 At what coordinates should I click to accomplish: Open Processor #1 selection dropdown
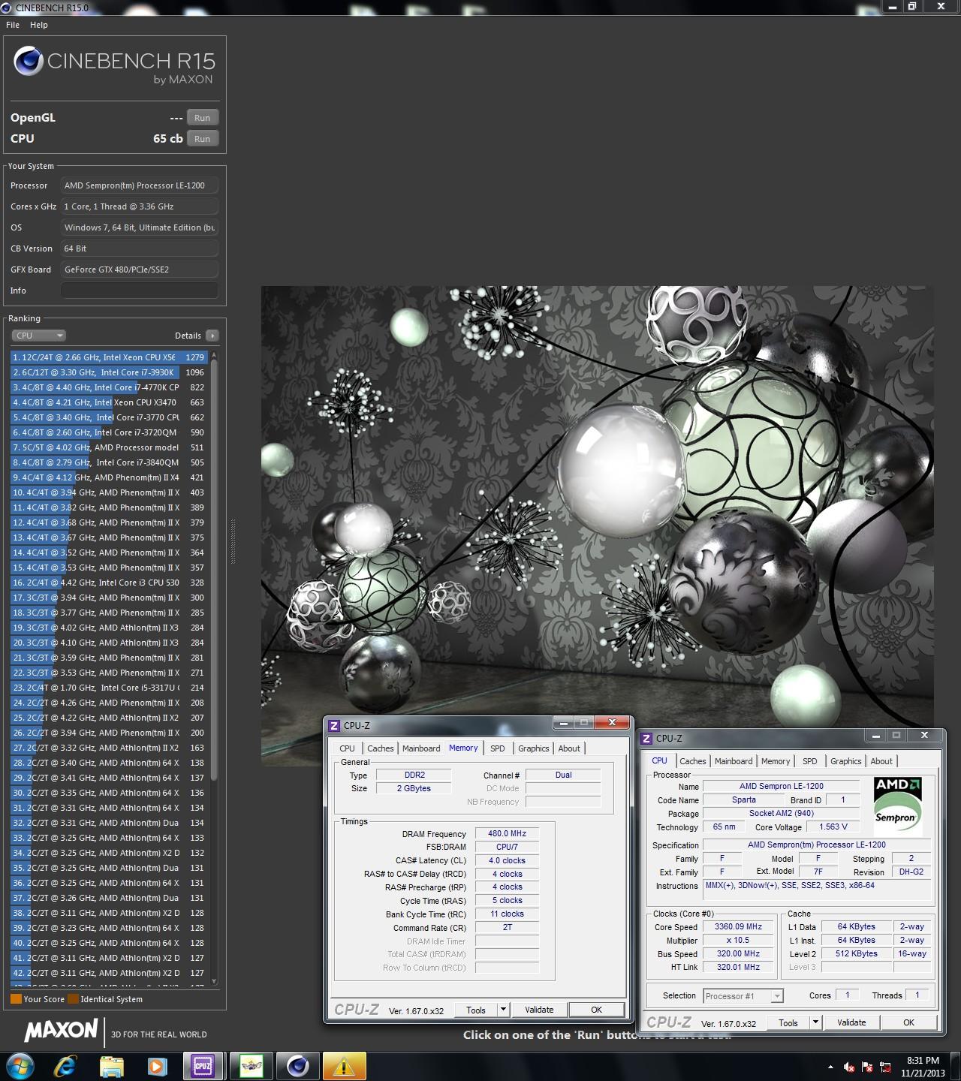tap(743, 996)
